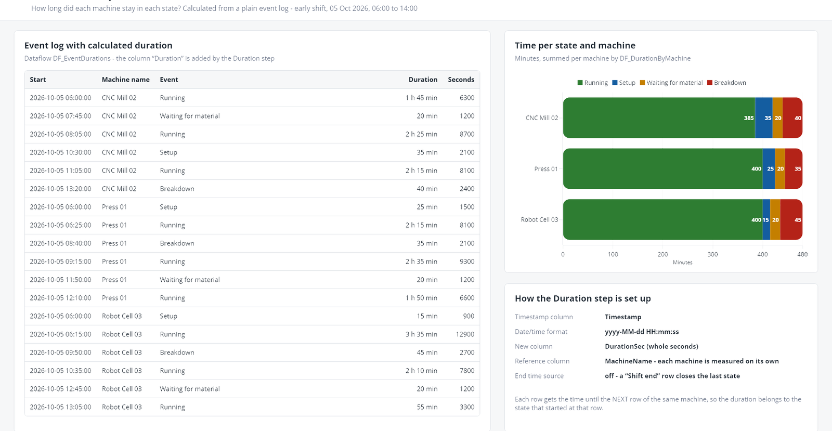
Task: Click the 2026-10-05 08:40:00 Press 01 row
Action: pos(252,243)
